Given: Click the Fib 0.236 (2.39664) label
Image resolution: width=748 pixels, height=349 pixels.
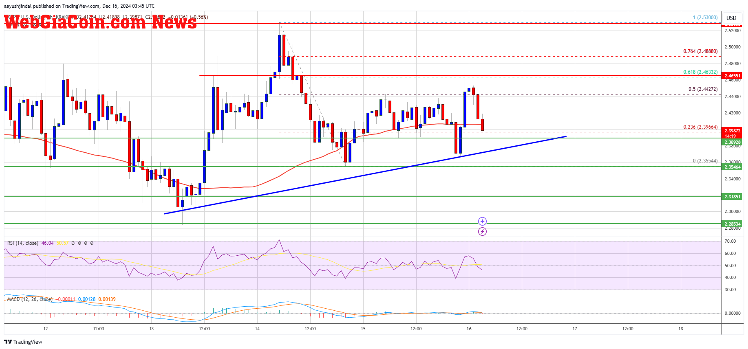Looking at the screenshot, I should tap(700, 127).
